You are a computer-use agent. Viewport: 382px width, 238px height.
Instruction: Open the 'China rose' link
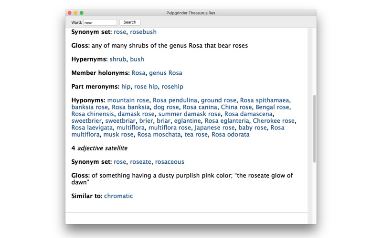pyautogui.click(x=236, y=107)
